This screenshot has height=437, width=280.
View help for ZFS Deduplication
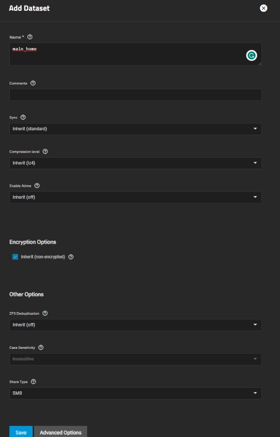pyautogui.click(x=44, y=313)
